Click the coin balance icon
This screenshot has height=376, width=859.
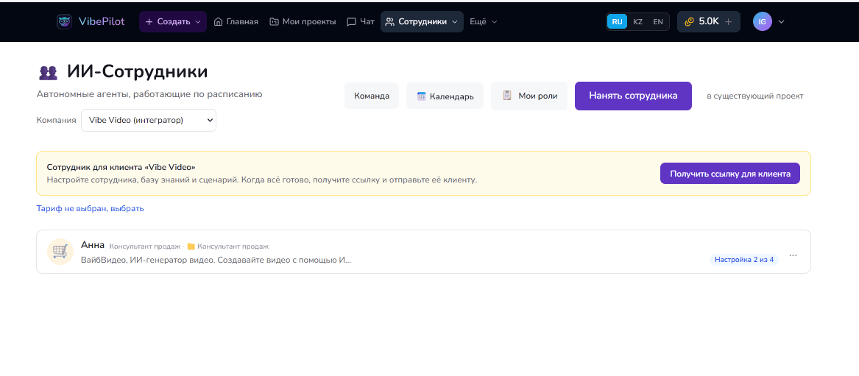coord(690,22)
